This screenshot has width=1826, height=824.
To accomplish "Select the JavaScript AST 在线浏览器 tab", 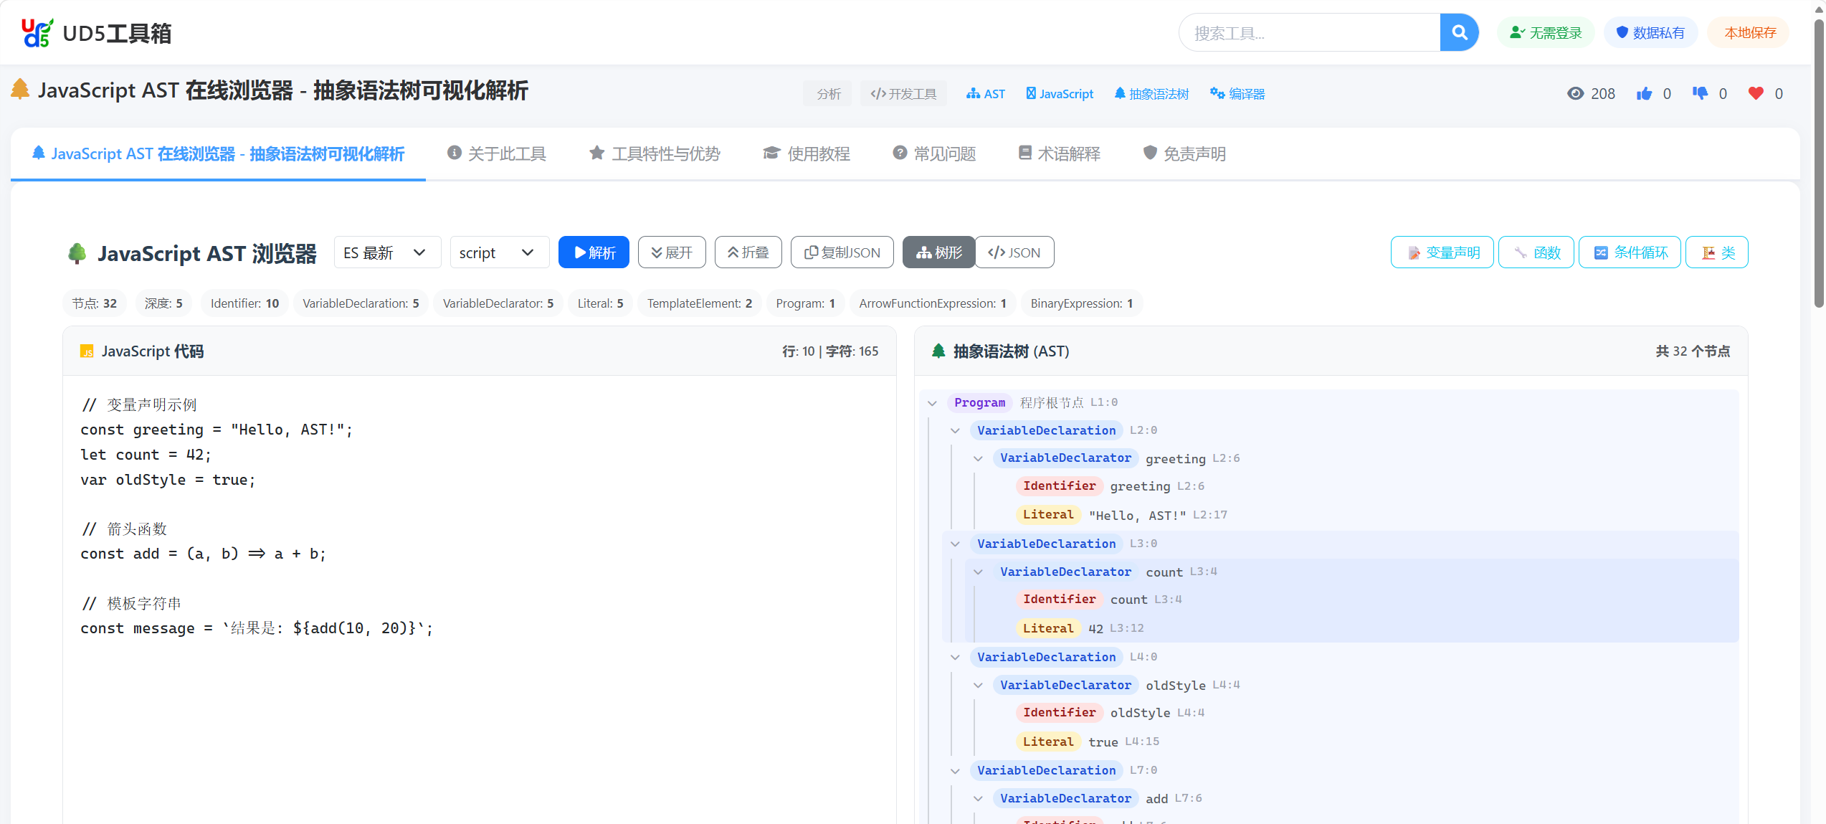I will [x=218, y=153].
